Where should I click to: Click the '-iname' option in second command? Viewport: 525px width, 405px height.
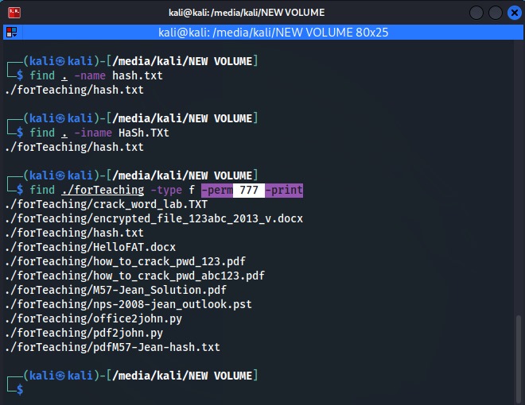pos(93,133)
